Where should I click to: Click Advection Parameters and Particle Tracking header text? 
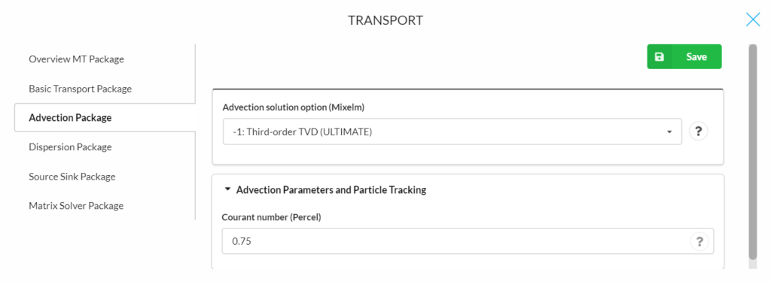click(x=331, y=190)
